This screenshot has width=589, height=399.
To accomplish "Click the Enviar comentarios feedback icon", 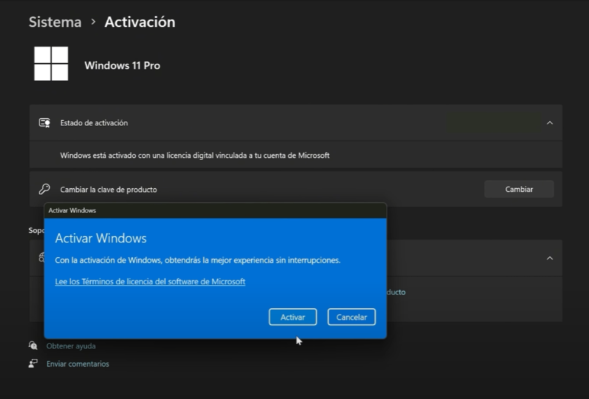I will (33, 364).
